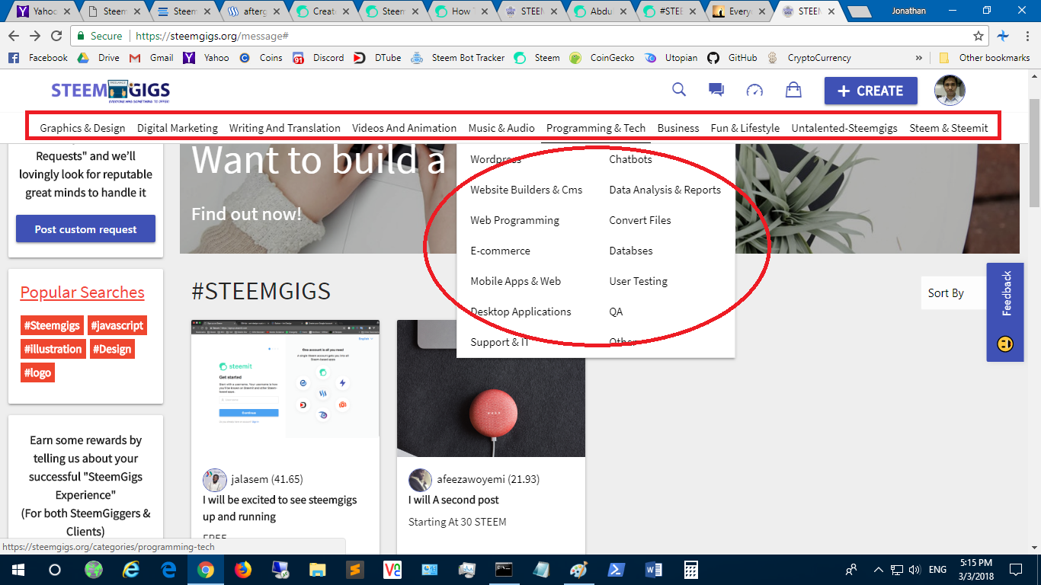Click the #javascript popular search tag
The image size is (1041, 585).
click(x=117, y=325)
